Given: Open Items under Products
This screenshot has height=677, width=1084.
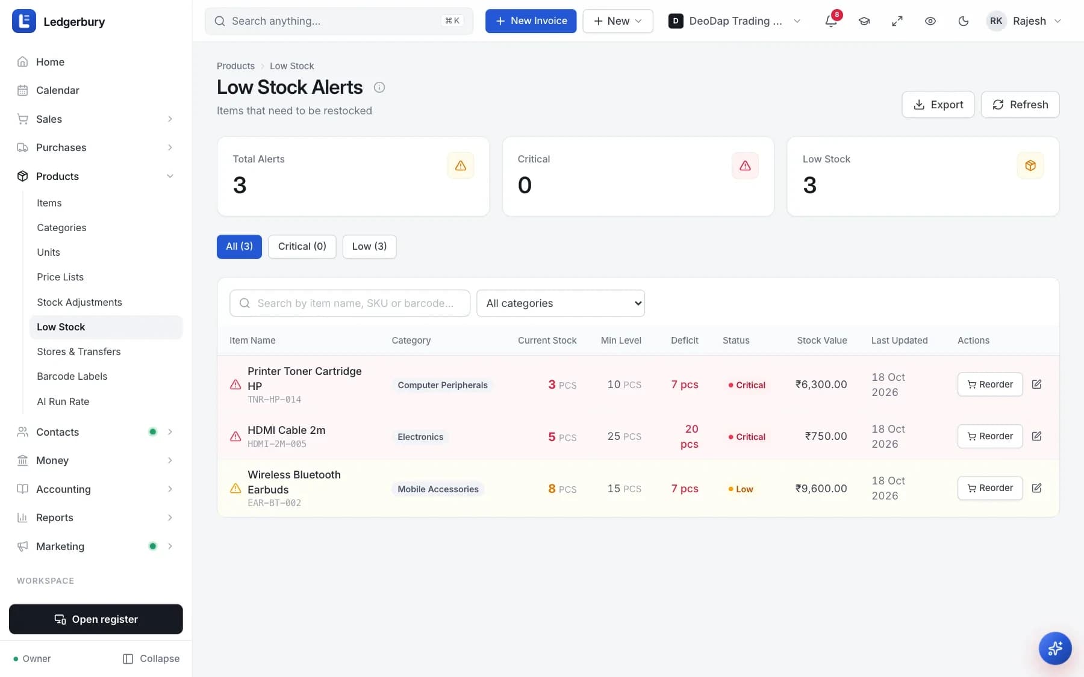Looking at the screenshot, I should click(106, 203).
